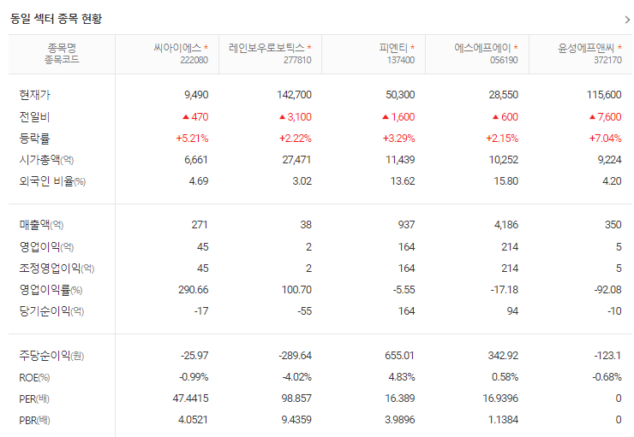
Task: Click operating margin 290.66
Action: click(194, 290)
